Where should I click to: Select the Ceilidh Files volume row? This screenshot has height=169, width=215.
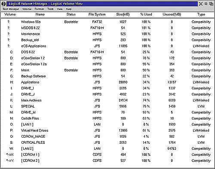pos(107,118)
